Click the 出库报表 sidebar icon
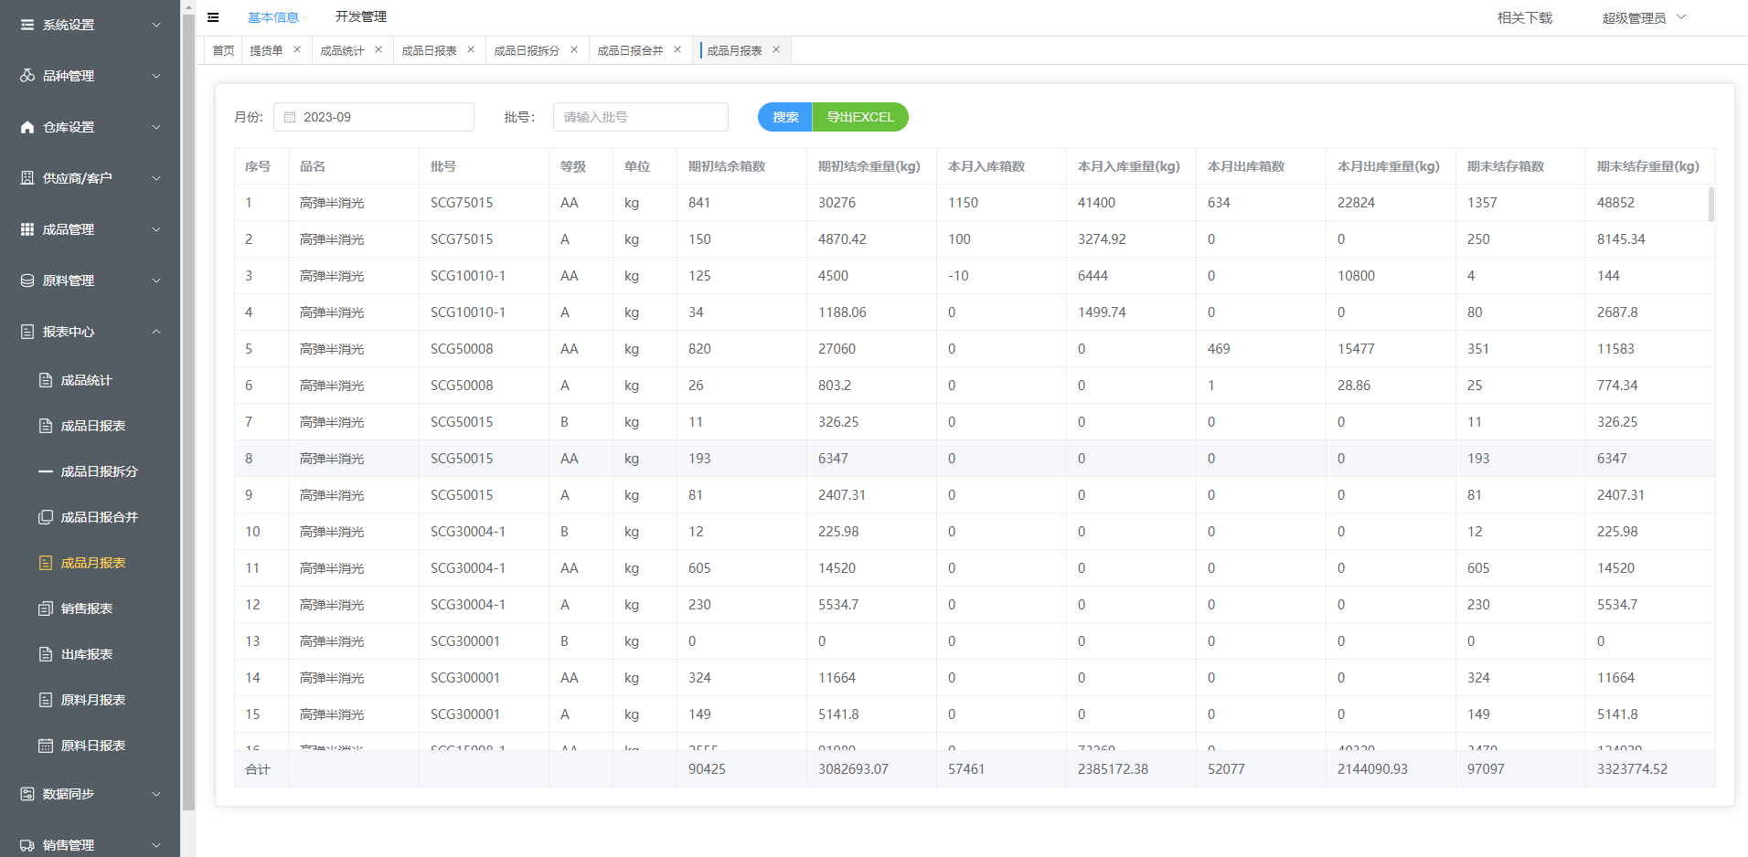The height and width of the screenshot is (857, 1748). [46, 654]
